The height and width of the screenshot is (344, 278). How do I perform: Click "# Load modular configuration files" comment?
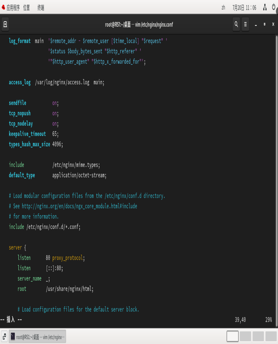[x=87, y=196]
